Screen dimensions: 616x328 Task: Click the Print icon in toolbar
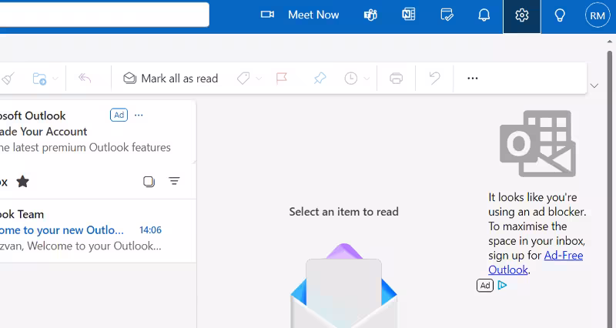397,79
